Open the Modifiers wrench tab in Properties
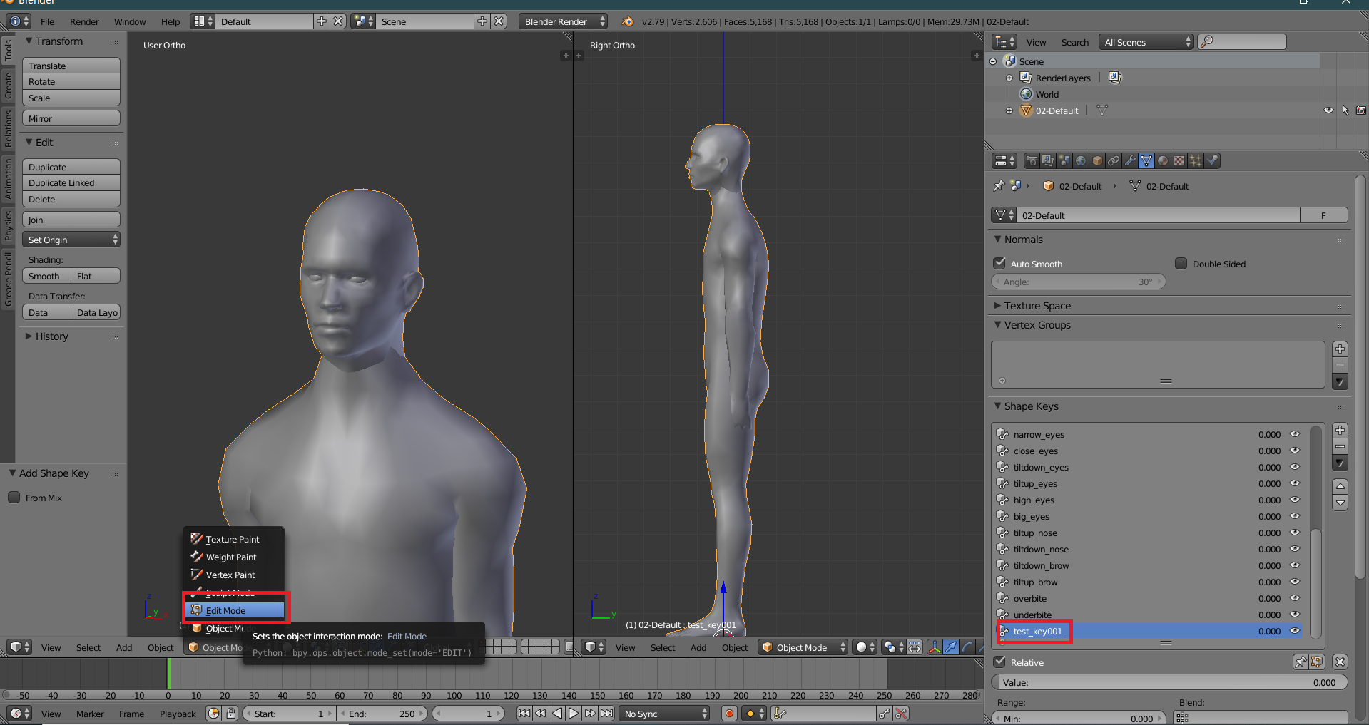The height and width of the screenshot is (725, 1369). pyautogui.click(x=1130, y=161)
